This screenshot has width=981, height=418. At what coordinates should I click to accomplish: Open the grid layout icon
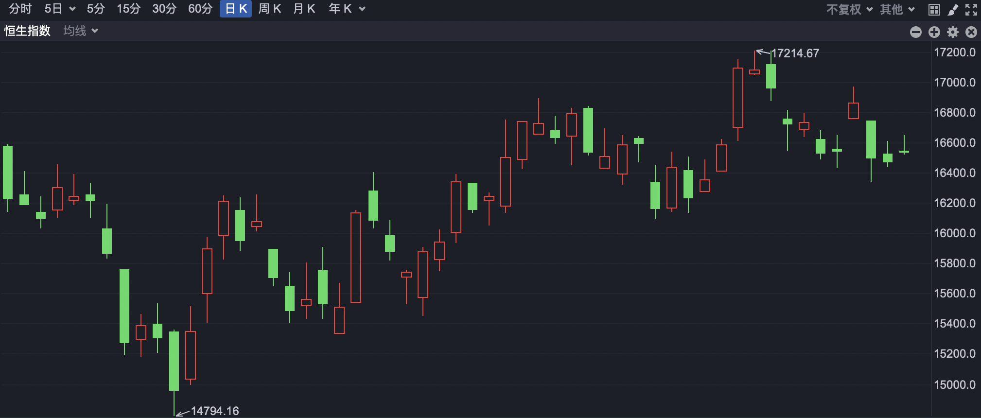tap(934, 9)
